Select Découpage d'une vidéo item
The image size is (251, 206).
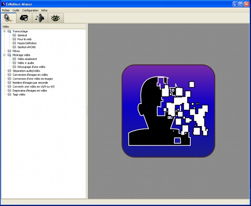pyautogui.click(x=31, y=67)
